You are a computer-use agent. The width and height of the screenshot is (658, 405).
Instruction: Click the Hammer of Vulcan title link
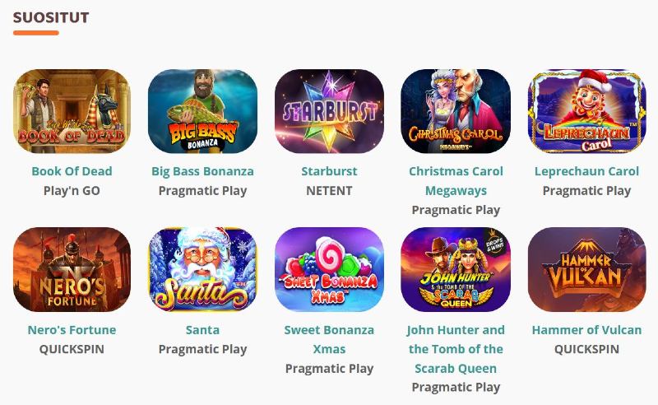[586, 330]
